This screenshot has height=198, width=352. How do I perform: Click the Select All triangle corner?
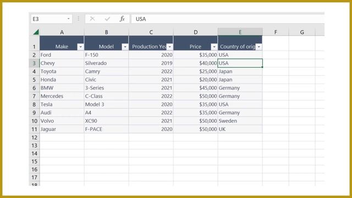click(x=36, y=32)
